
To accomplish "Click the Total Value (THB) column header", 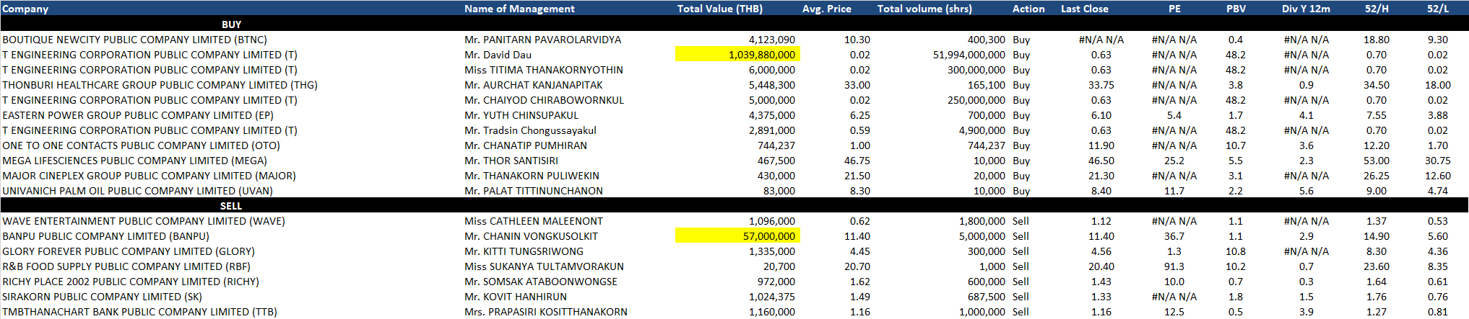I will tap(719, 9).
